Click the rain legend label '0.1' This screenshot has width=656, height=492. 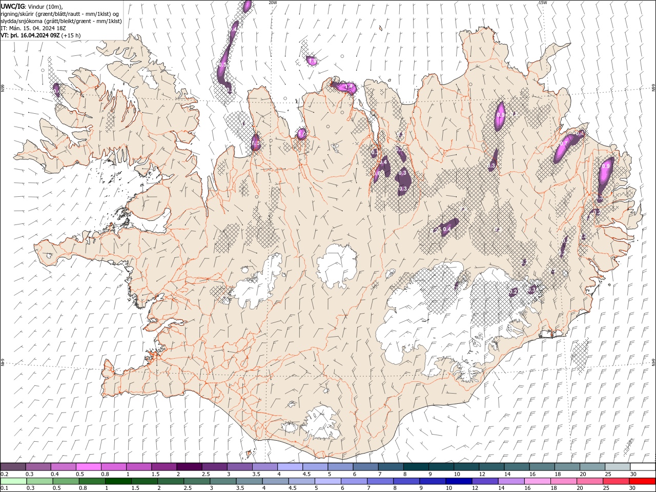4,488
